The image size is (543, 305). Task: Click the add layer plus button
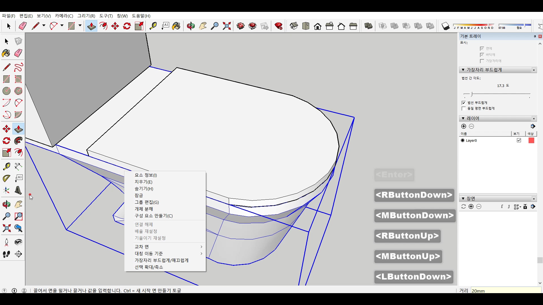click(464, 126)
